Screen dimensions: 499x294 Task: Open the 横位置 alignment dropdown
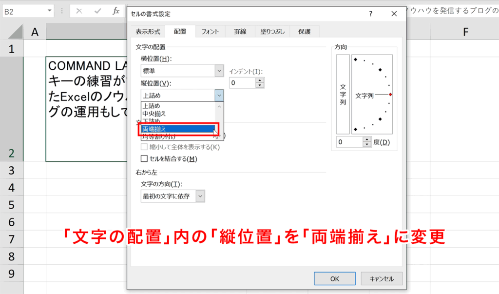(218, 71)
